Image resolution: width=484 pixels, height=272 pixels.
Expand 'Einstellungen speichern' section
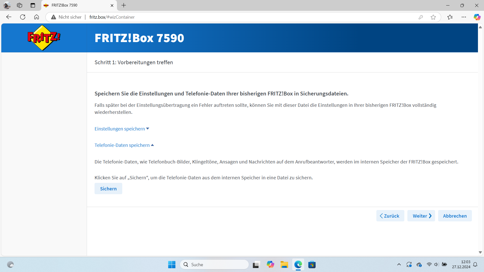[x=122, y=129]
